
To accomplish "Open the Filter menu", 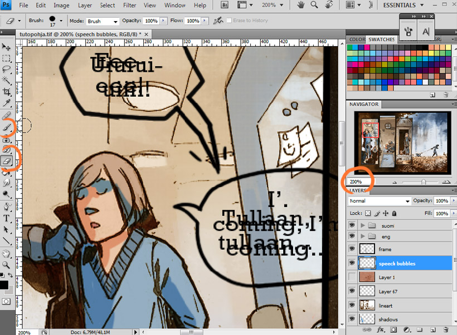I will (129, 6).
